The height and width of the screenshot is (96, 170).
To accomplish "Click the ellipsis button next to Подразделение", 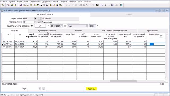I will coord(39,22).
